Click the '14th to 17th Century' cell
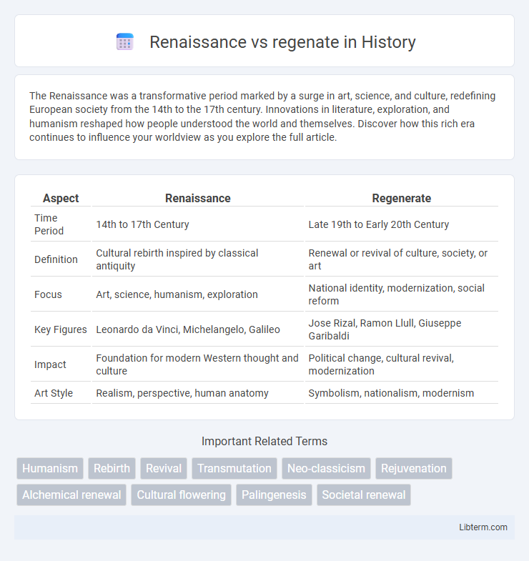529x561 pixels. coord(198,224)
